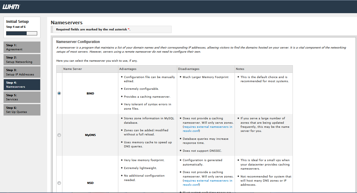The image size is (357, 193).
Task: Click 'Very tolerant of syntax errors' text
Action: coord(148,106)
